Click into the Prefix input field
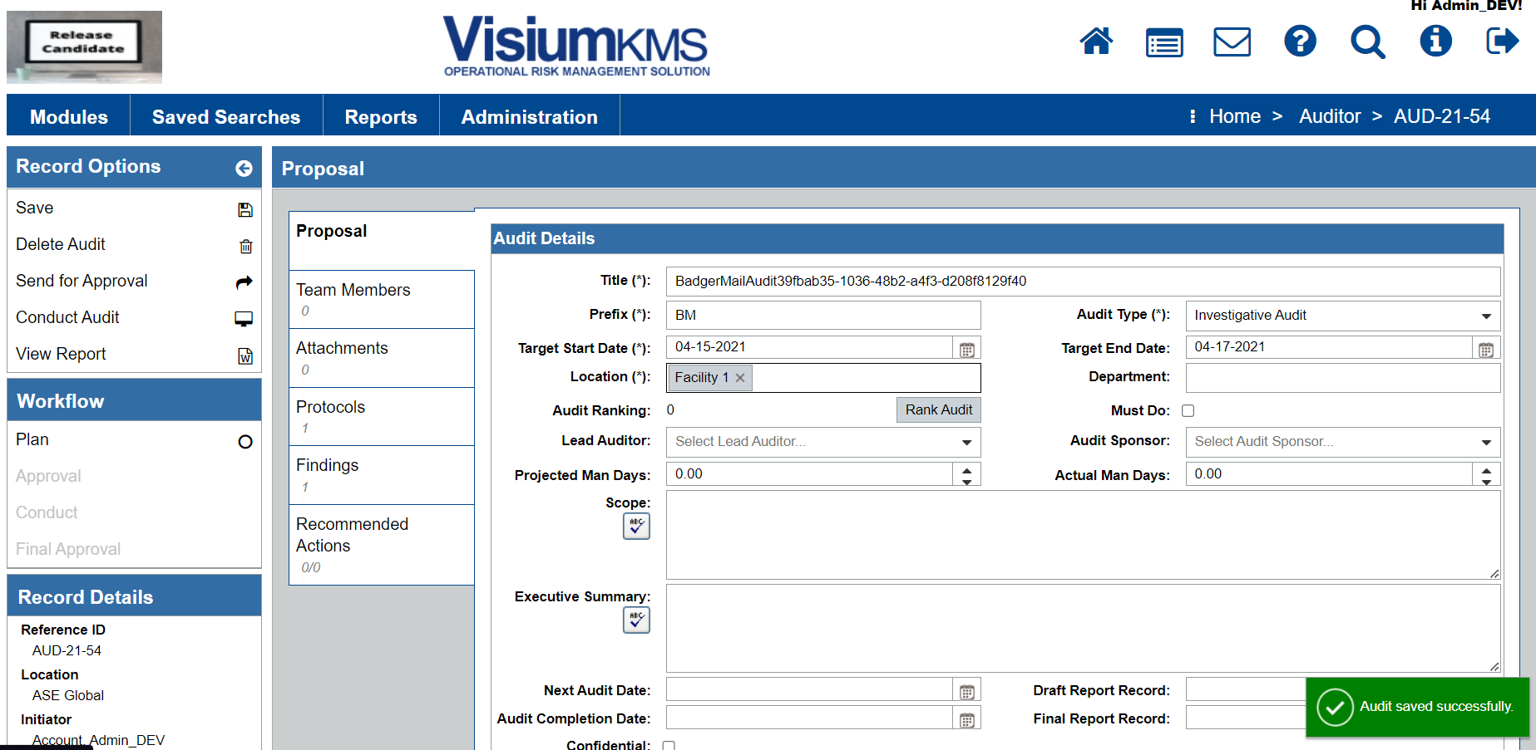Screen dimensions: 1536x750 tap(823, 316)
